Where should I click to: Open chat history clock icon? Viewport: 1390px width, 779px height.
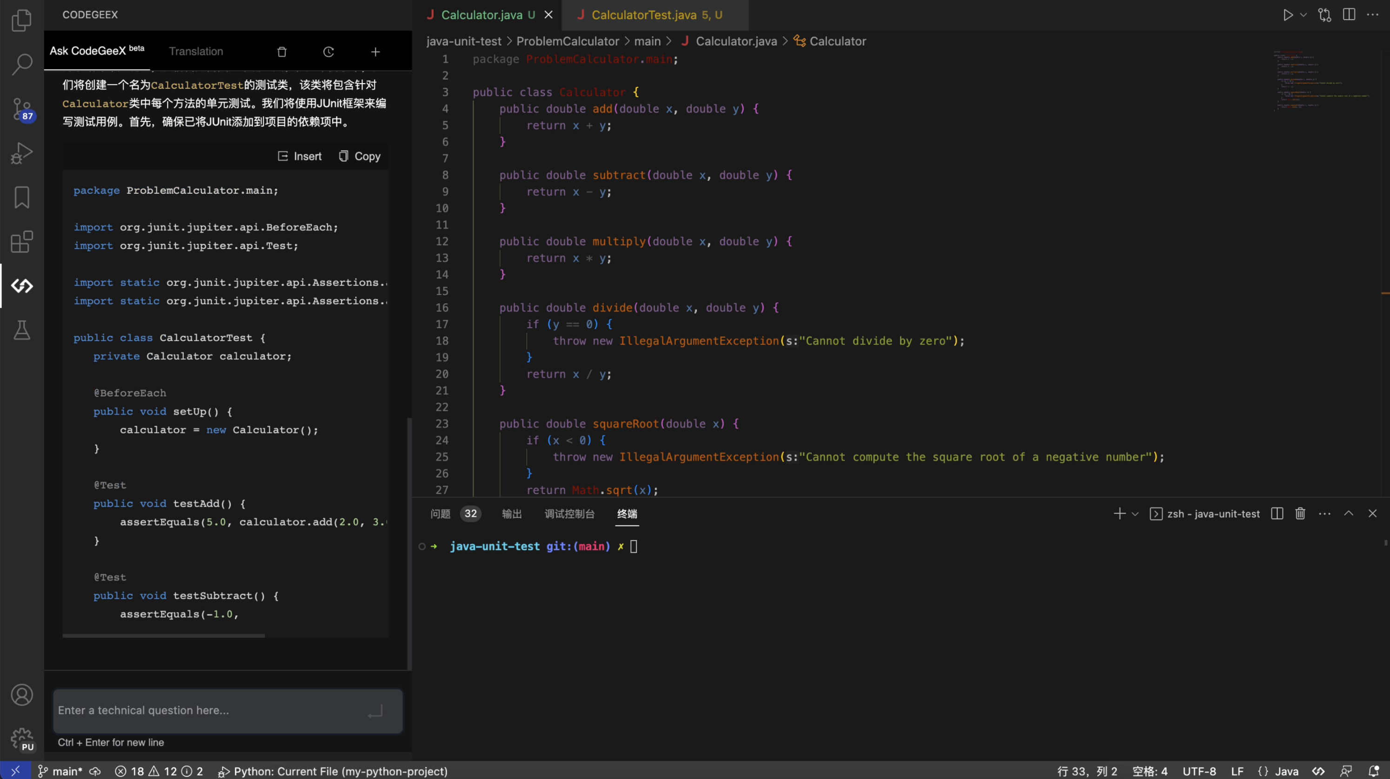pyautogui.click(x=328, y=52)
